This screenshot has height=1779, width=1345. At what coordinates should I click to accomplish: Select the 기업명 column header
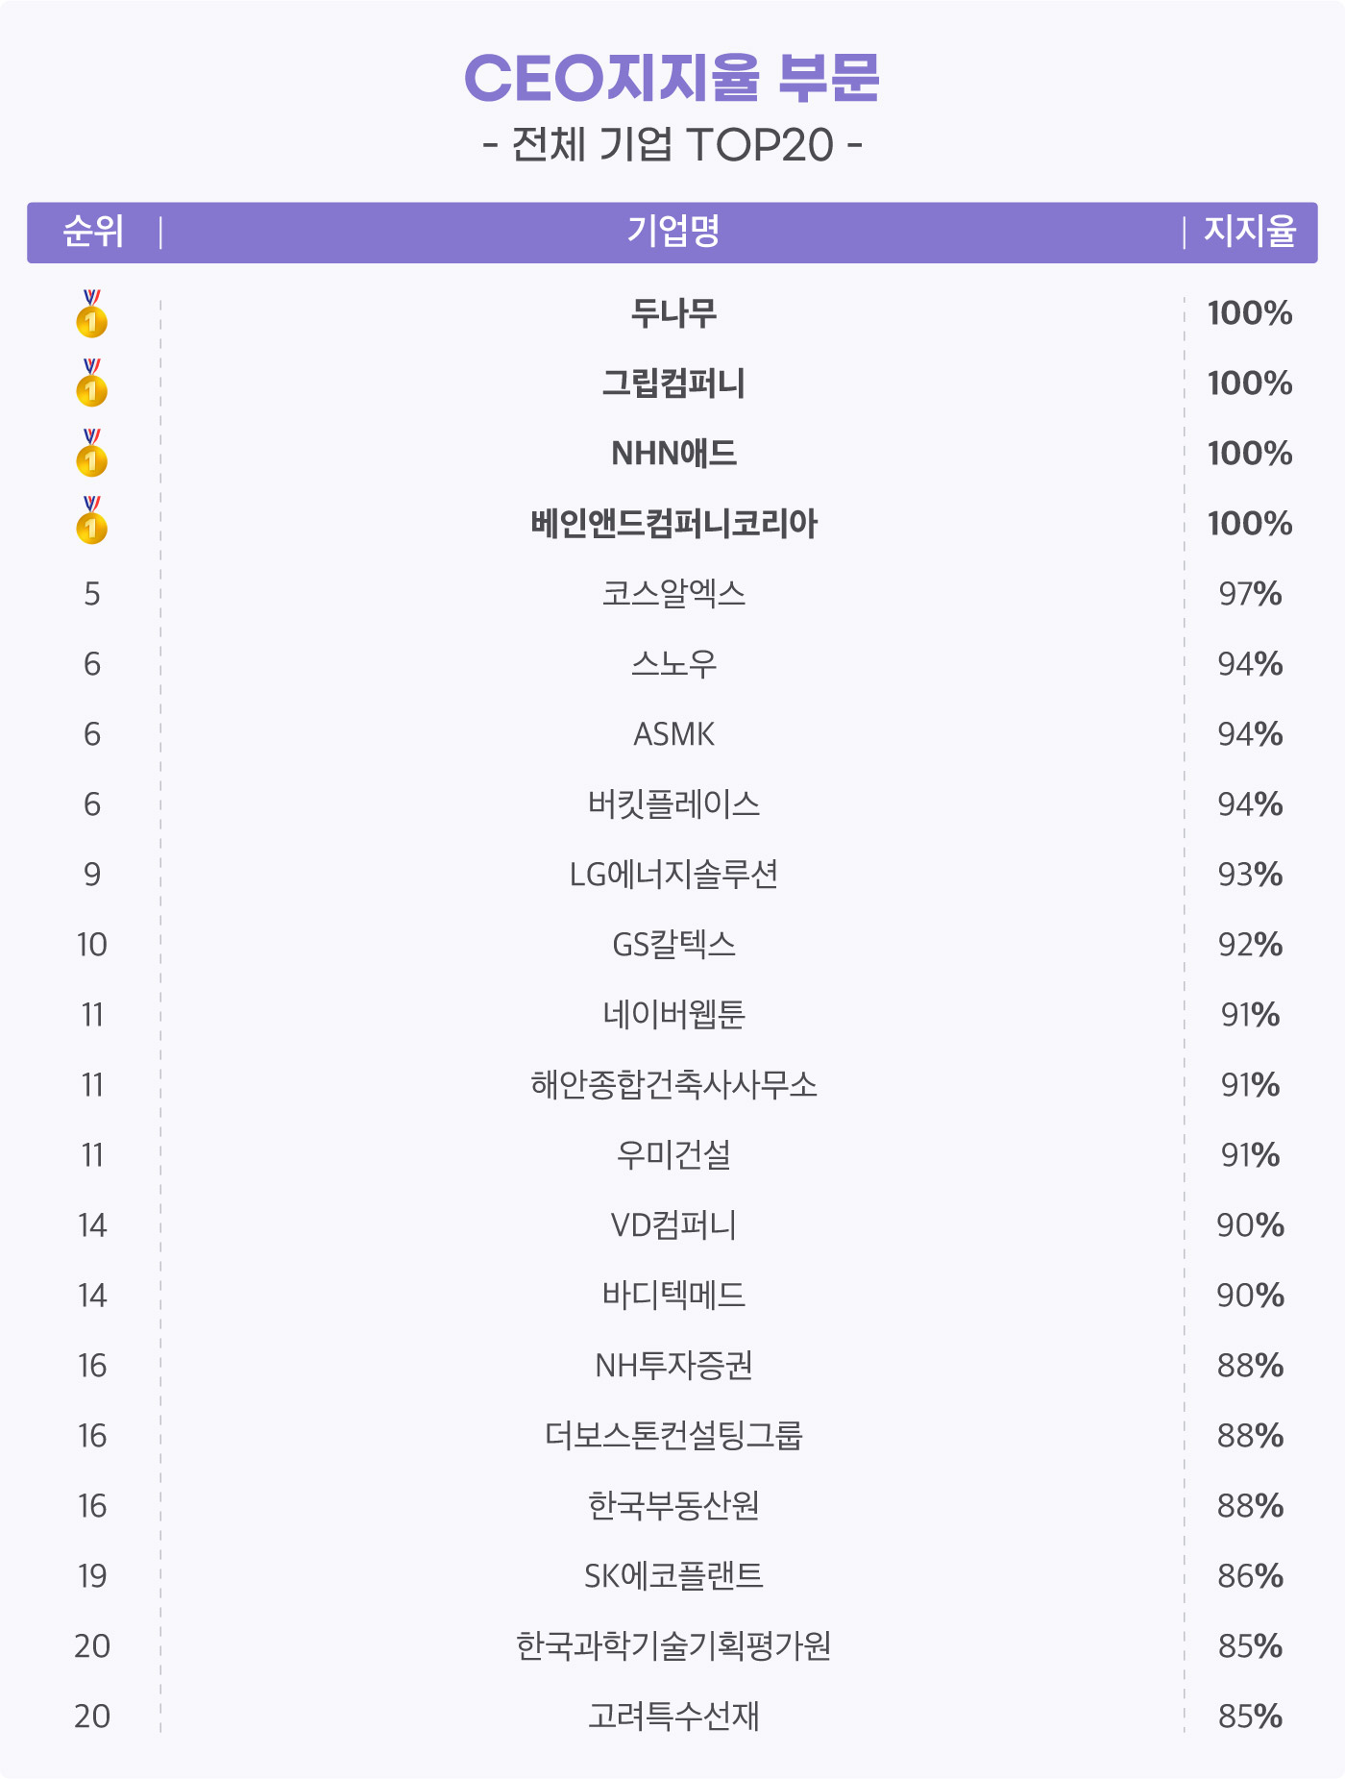click(673, 232)
